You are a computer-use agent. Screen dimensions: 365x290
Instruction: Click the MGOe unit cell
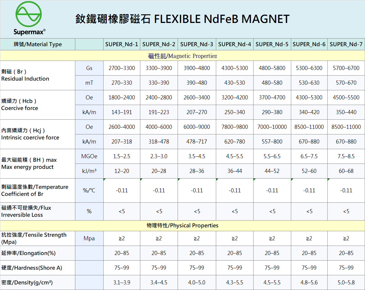tap(89, 156)
